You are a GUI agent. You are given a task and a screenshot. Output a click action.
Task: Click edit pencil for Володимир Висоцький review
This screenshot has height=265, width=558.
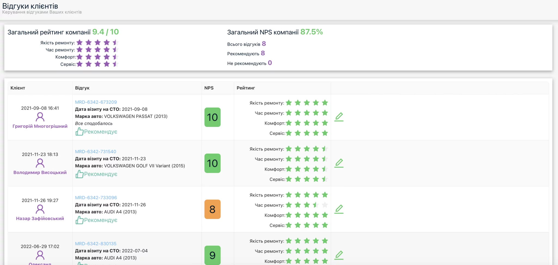pos(339,163)
